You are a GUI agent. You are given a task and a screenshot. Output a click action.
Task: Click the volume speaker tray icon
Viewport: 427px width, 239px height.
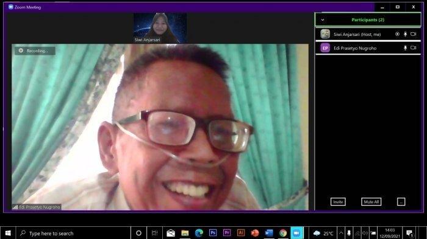(x=365, y=233)
